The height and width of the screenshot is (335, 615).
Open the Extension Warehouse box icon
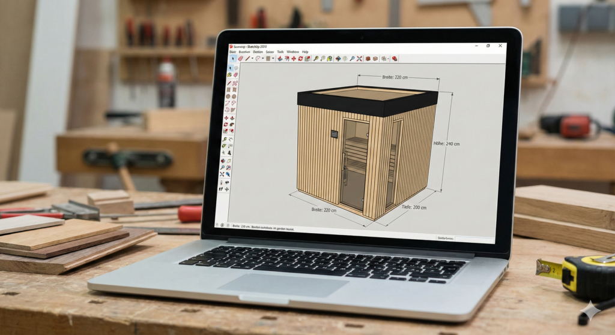click(x=375, y=59)
